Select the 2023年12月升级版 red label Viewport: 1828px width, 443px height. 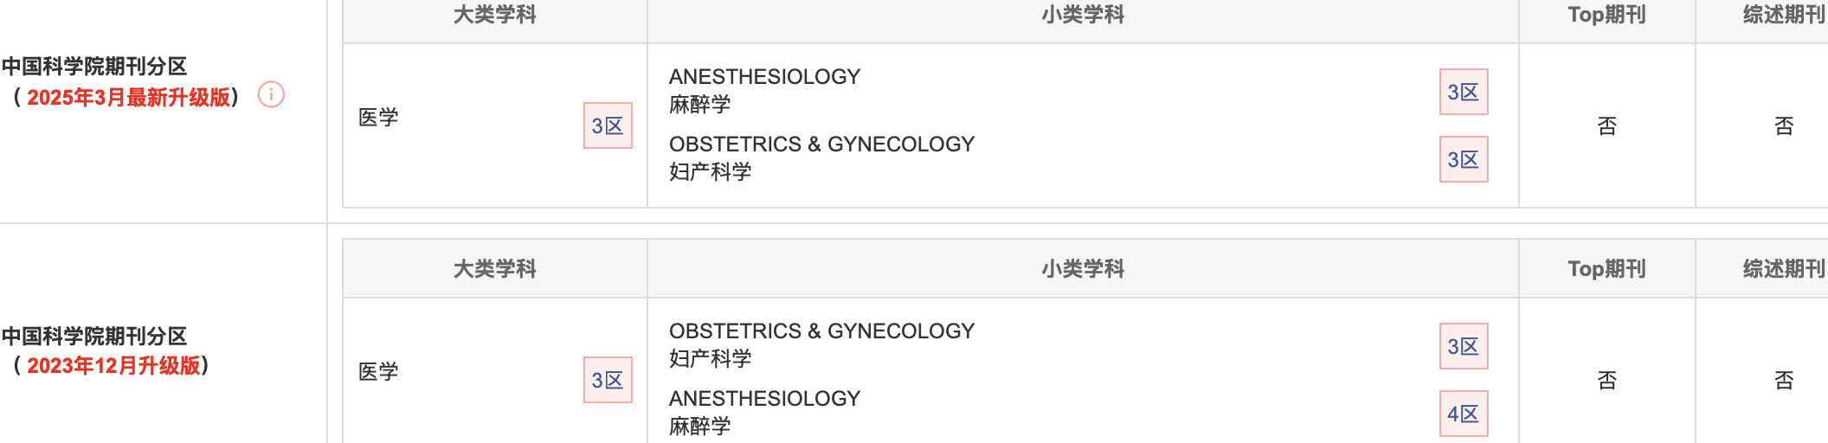[x=113, y=365]
